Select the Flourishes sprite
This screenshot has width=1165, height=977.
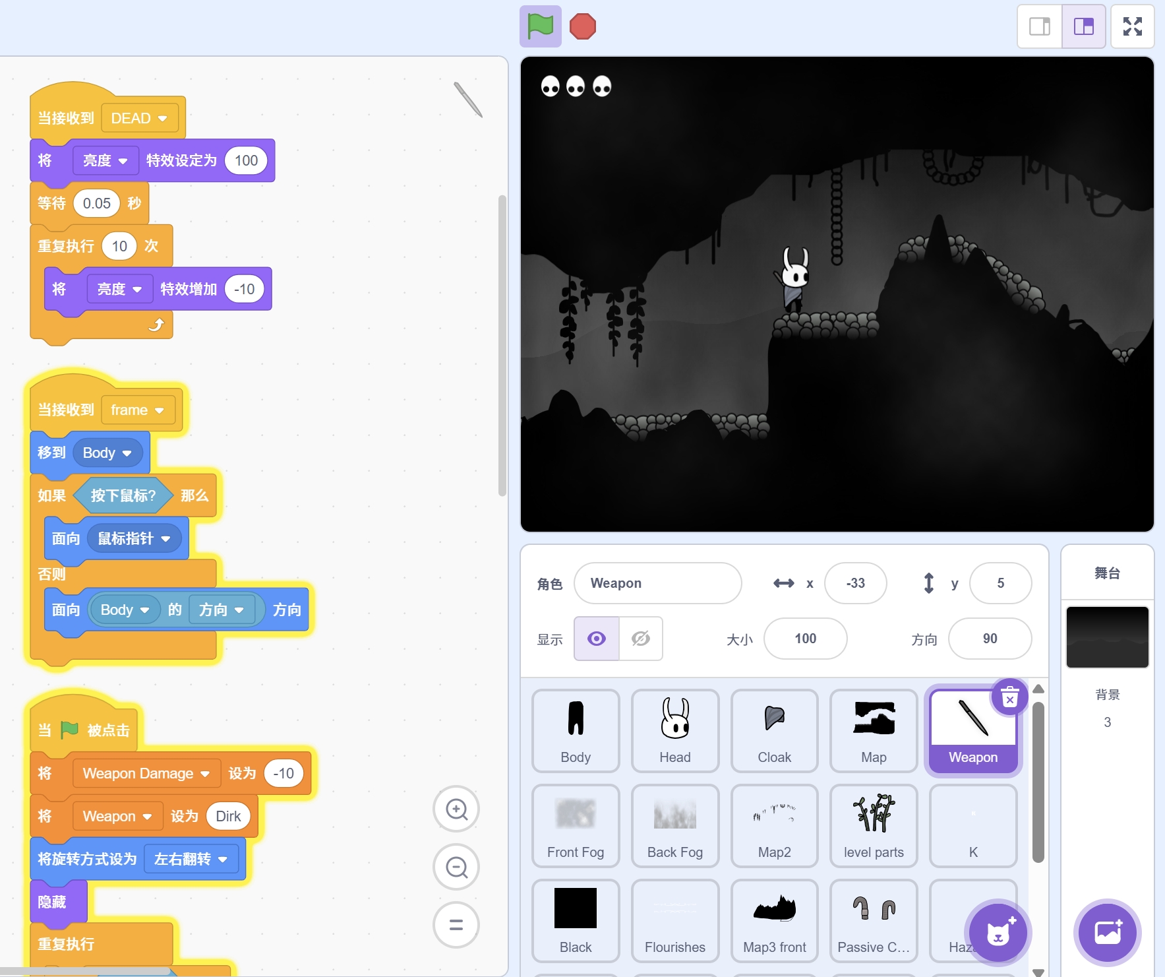675,921
